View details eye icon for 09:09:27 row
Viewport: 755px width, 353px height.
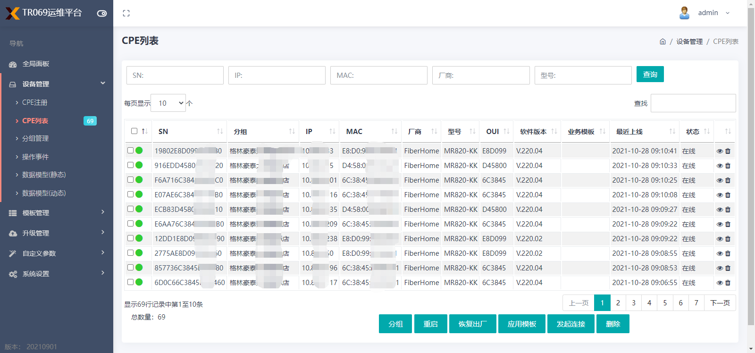720,210
